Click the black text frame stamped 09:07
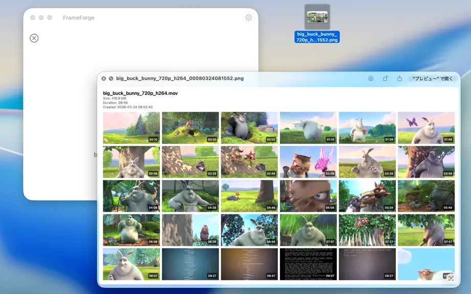471x294 pixels. [308, 264]
